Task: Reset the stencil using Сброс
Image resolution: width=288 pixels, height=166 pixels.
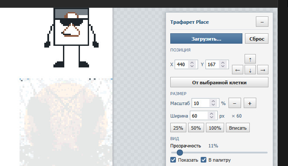Action: coord(257,38)
